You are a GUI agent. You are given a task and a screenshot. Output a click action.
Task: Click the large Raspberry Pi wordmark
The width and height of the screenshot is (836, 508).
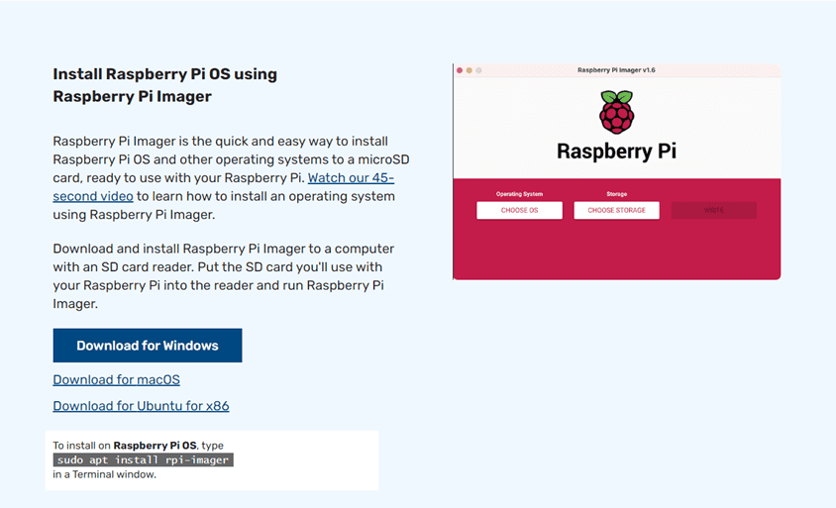616,152
